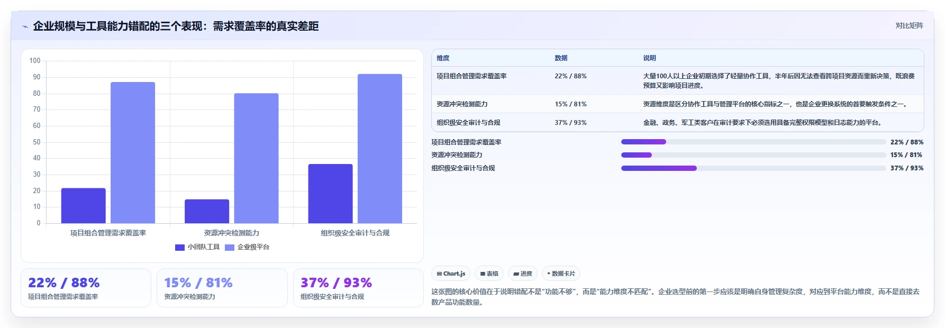Viewport: 945px width, 328px height.
Task: Click the 项目组合管理需求覆盖率 progress bar
Action: click(753, 142)
